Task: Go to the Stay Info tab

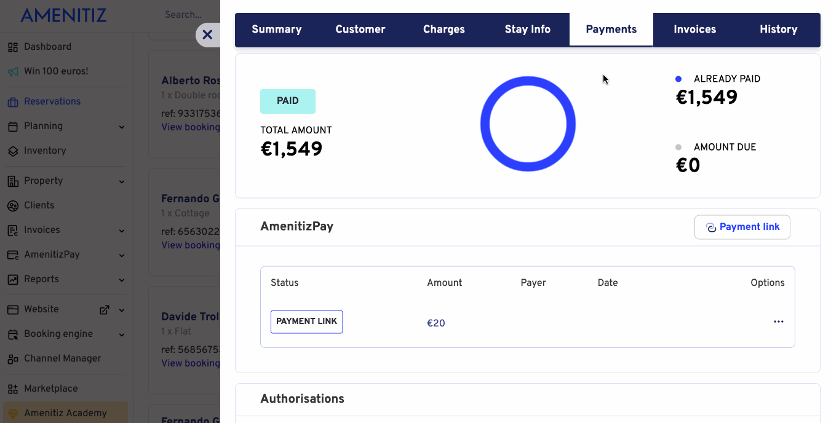Action: 528,30
